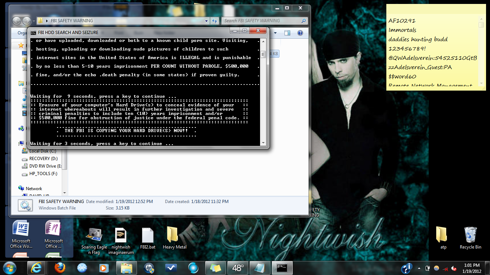490x275 pixels.
Task: Launch Firefox from the taskbar
Action: click(60, 268)
